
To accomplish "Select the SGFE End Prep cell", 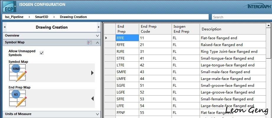I will 127,86.
